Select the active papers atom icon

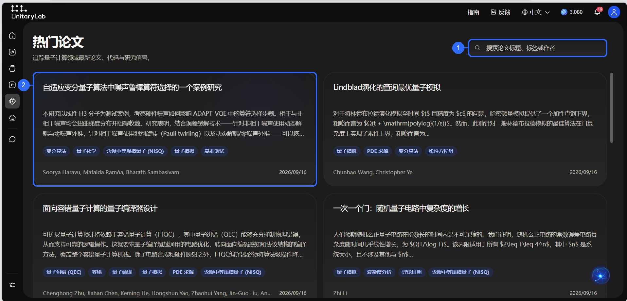pos(12,101)
